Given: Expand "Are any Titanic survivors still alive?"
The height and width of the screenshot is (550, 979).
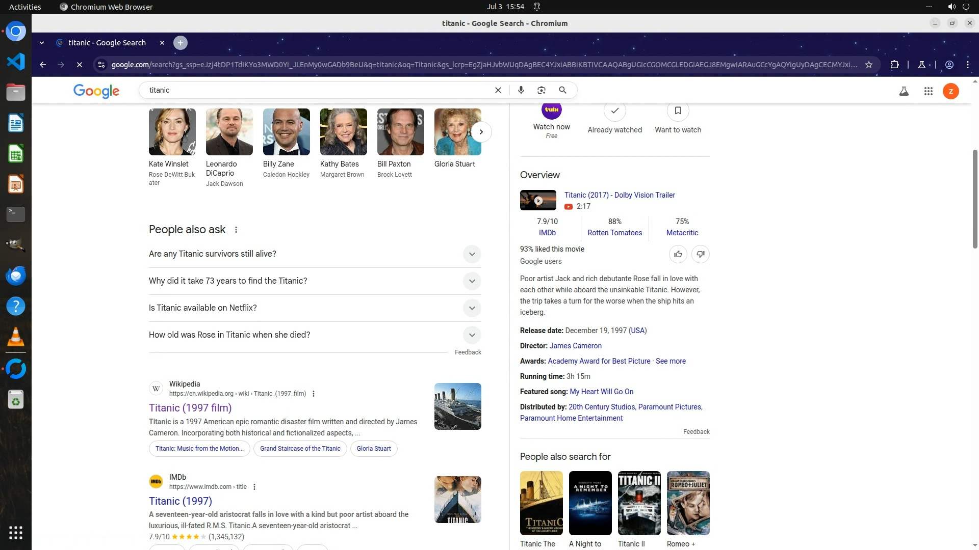Looking at the screenshot, I should 472,254.
